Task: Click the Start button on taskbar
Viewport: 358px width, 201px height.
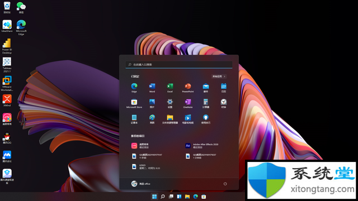Action: pos(154,197)
